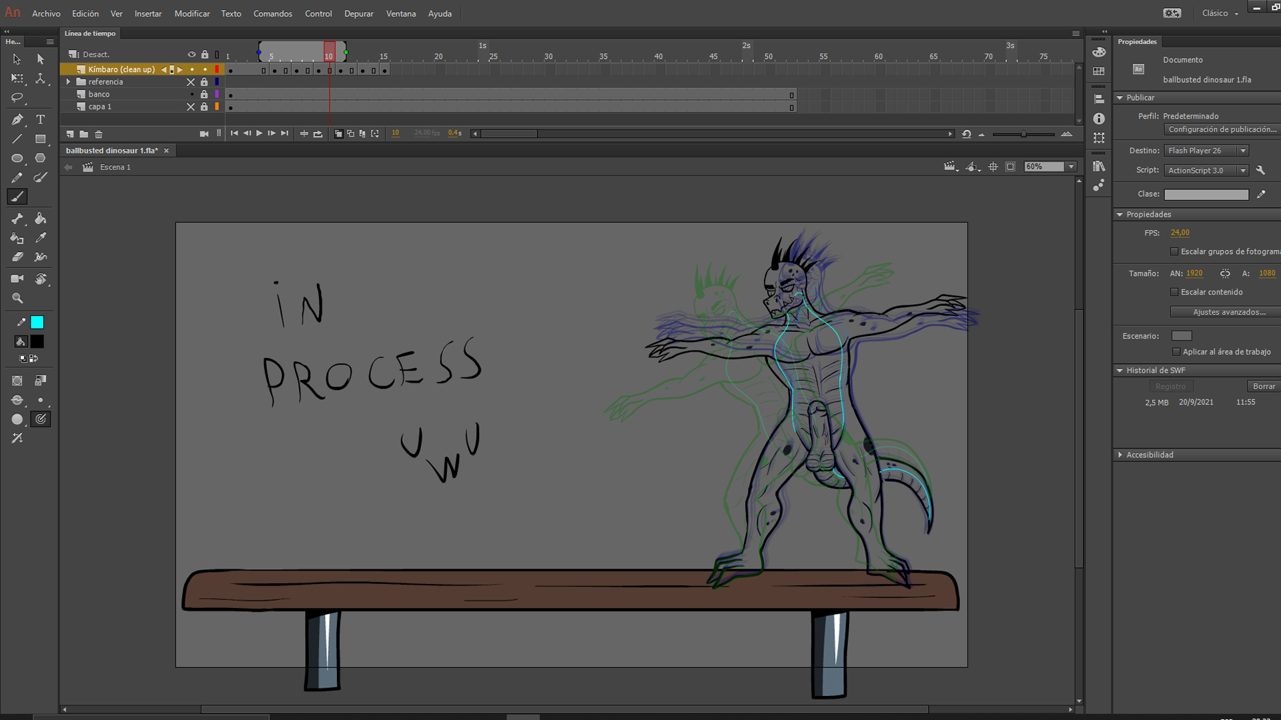Select the Pen tool
Viewport: 1281px width, 720px height.
click(17, 119)
